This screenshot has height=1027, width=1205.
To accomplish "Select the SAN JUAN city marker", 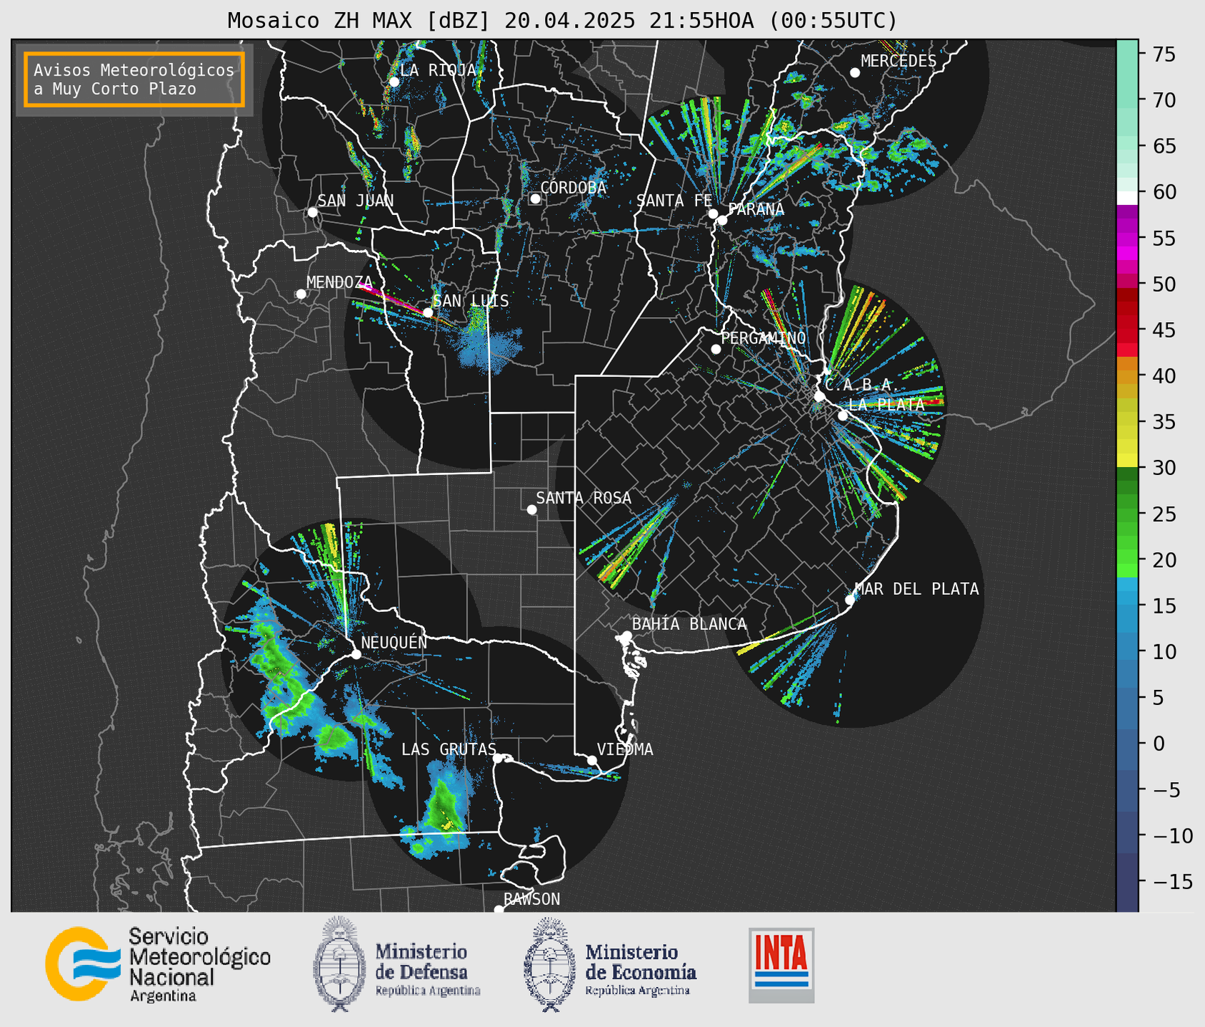I will click(x=312, y=212).
